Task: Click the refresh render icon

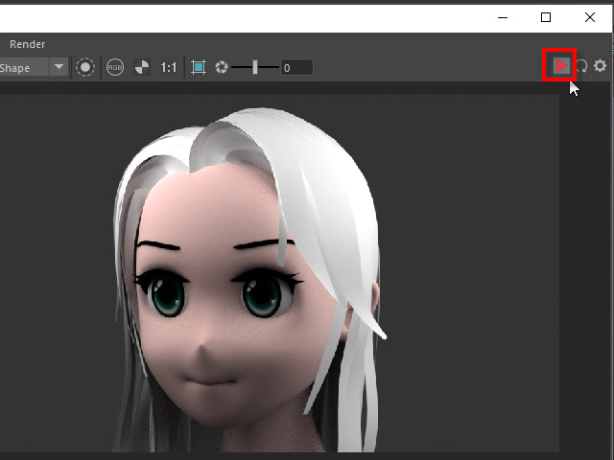Action: point(581,66)
